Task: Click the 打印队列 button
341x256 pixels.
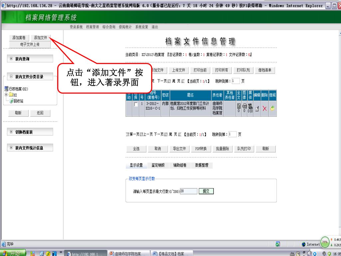Action: click(243, 70)
